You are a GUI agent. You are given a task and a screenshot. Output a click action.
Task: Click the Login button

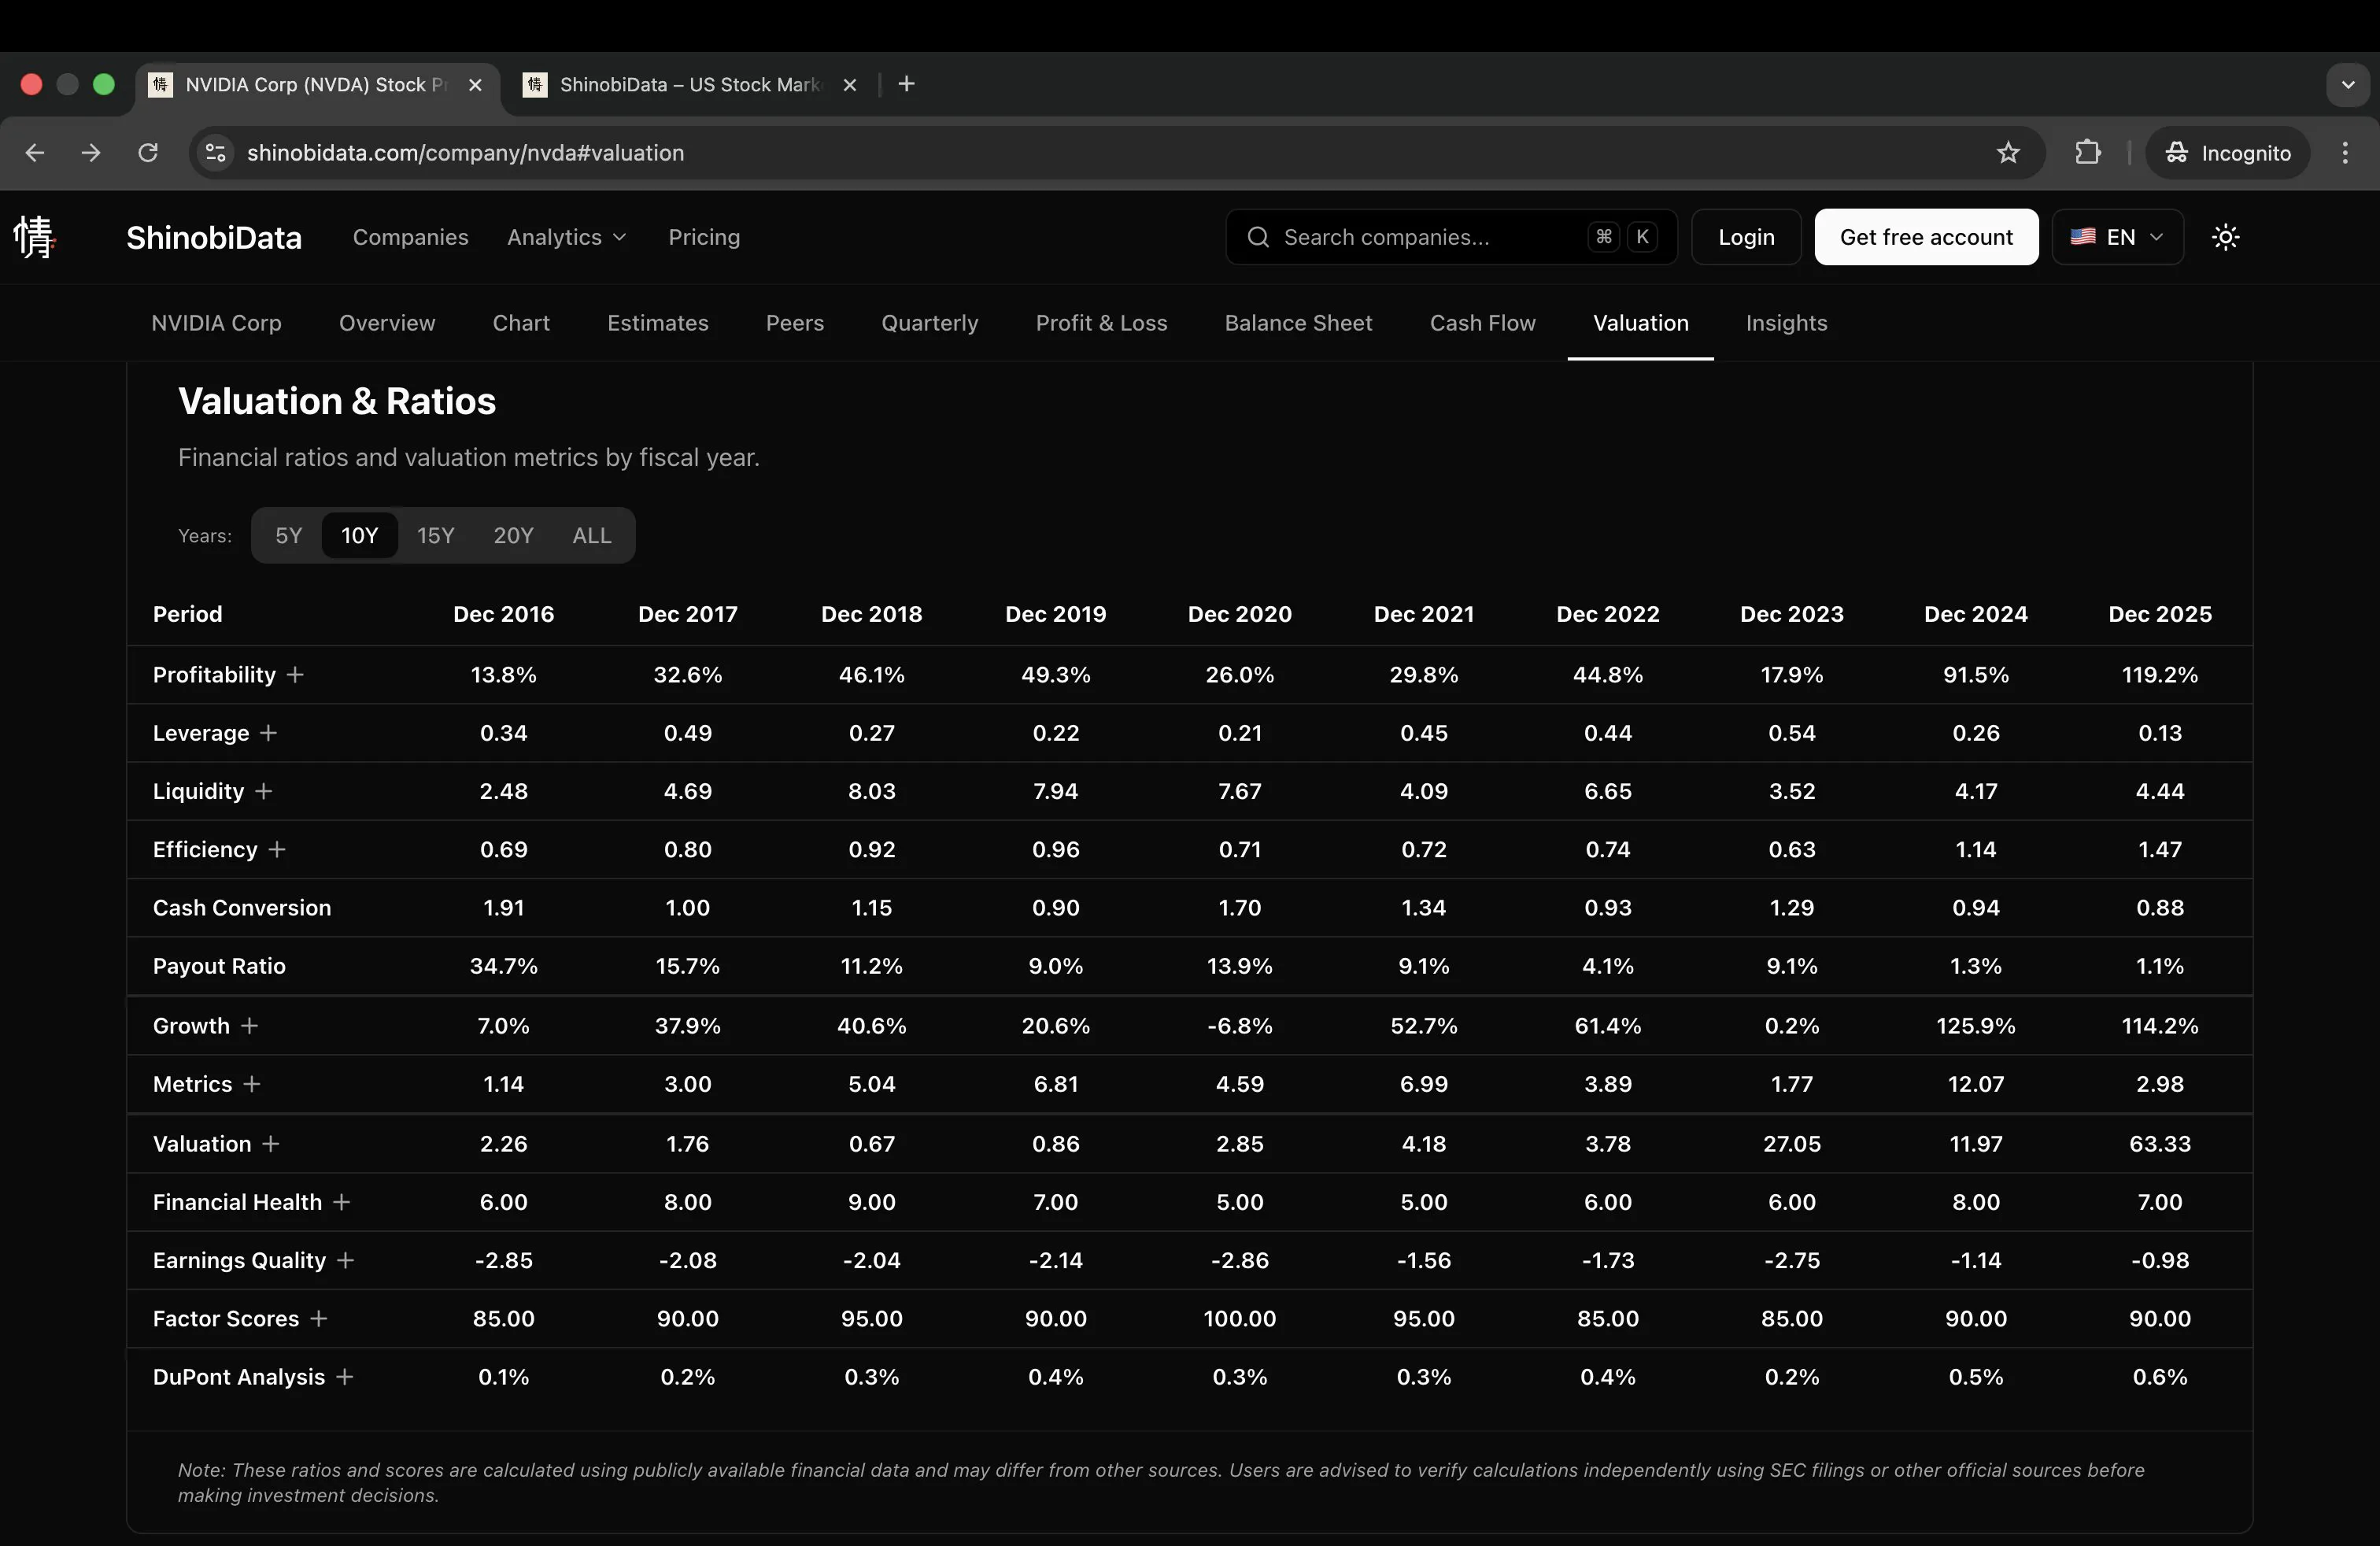[1746, 237]
